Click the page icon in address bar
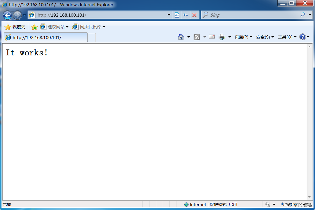The height and width of the screenshot is (210, 315). pyautogui.click(x=32, y=15)
